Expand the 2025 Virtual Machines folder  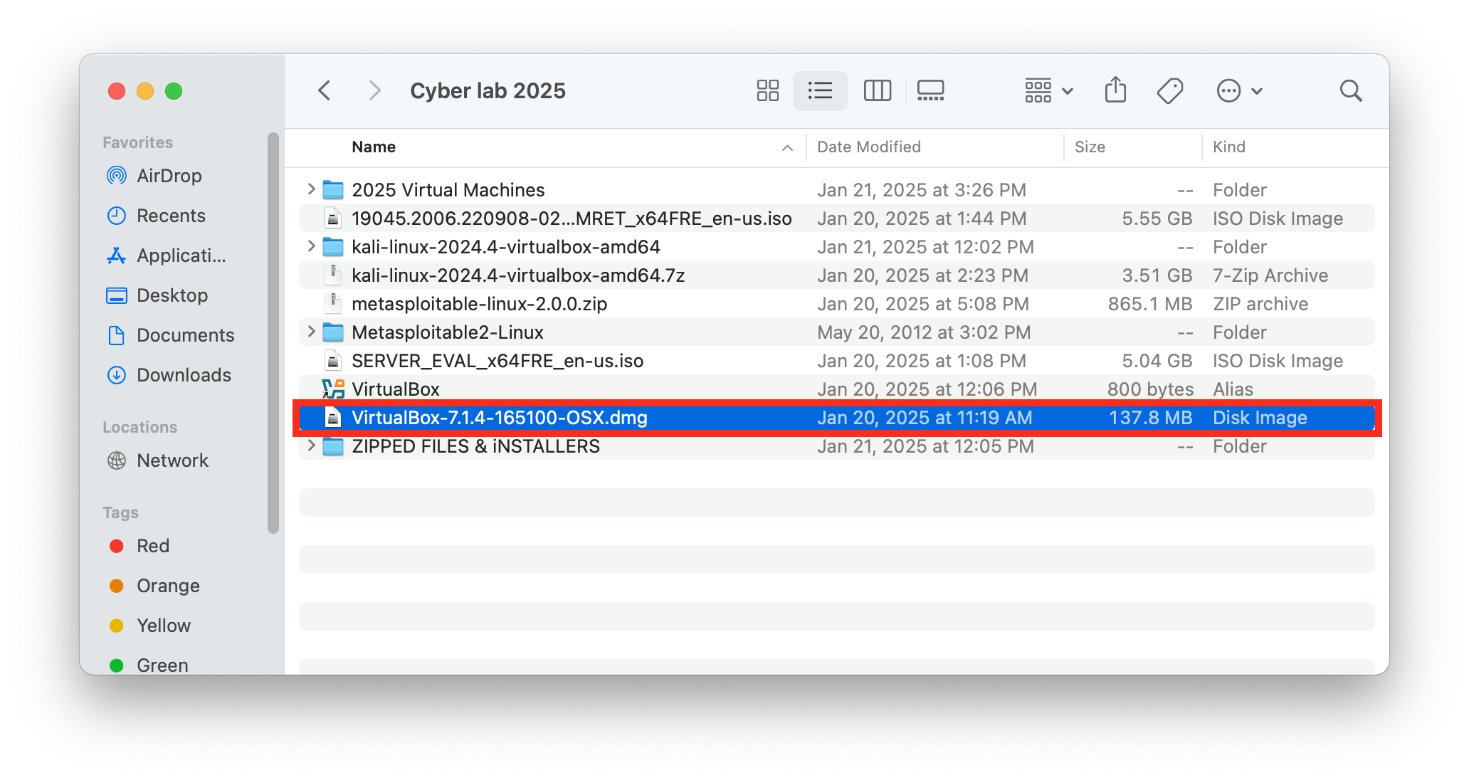(310, 189)
